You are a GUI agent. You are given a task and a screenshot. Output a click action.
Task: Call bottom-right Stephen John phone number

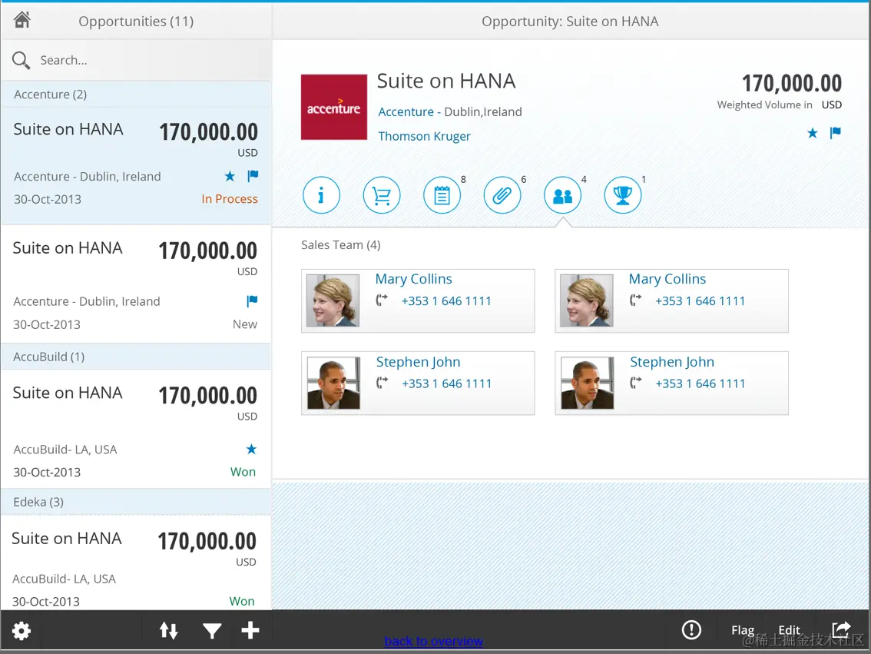(x=700, y=383)
